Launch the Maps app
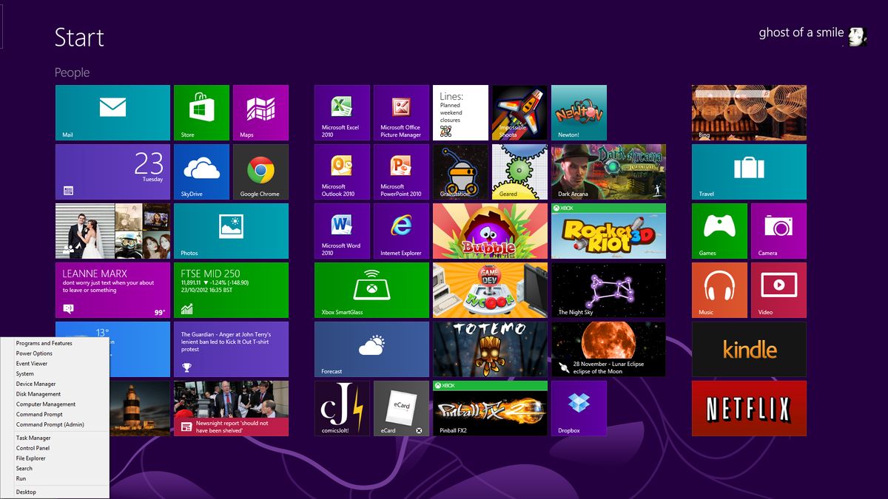 [x=260, y=112]
